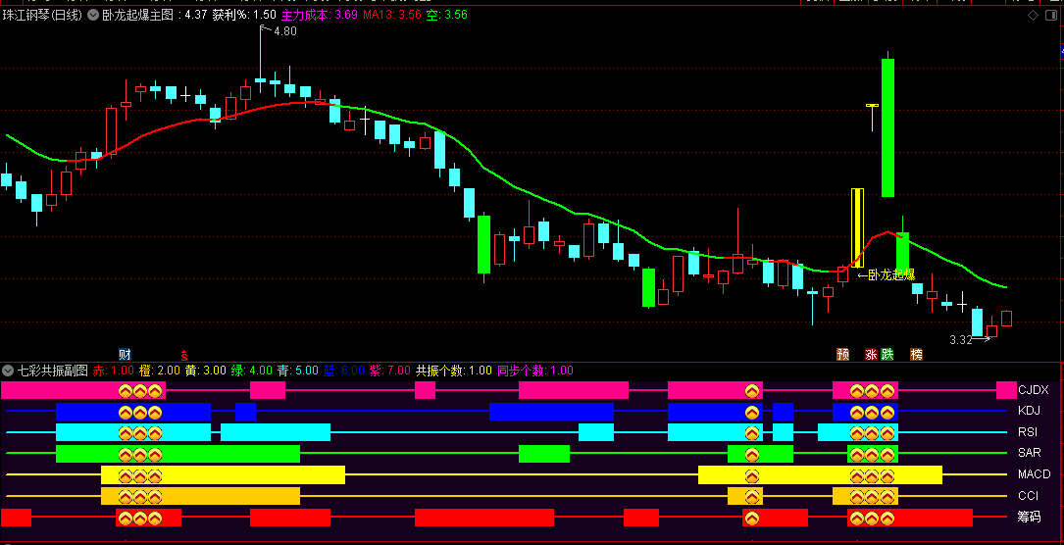This screenshot has height=545, width=1064.
Task: Click the RSI row label
Action: 1029,432
